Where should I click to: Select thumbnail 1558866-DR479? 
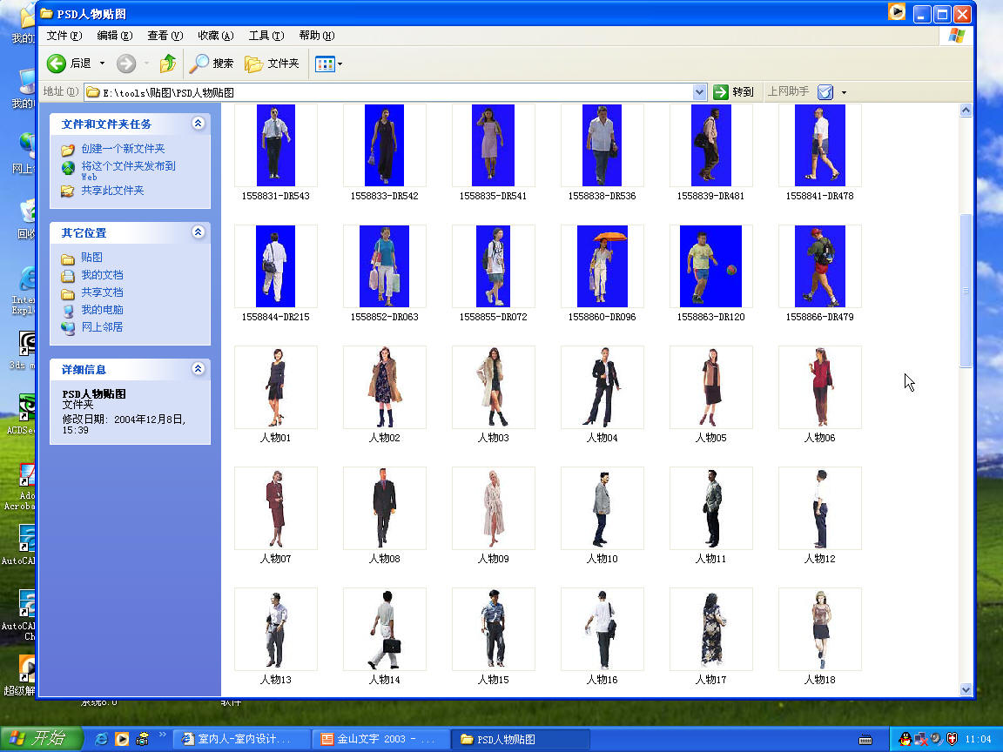[819, 266]
